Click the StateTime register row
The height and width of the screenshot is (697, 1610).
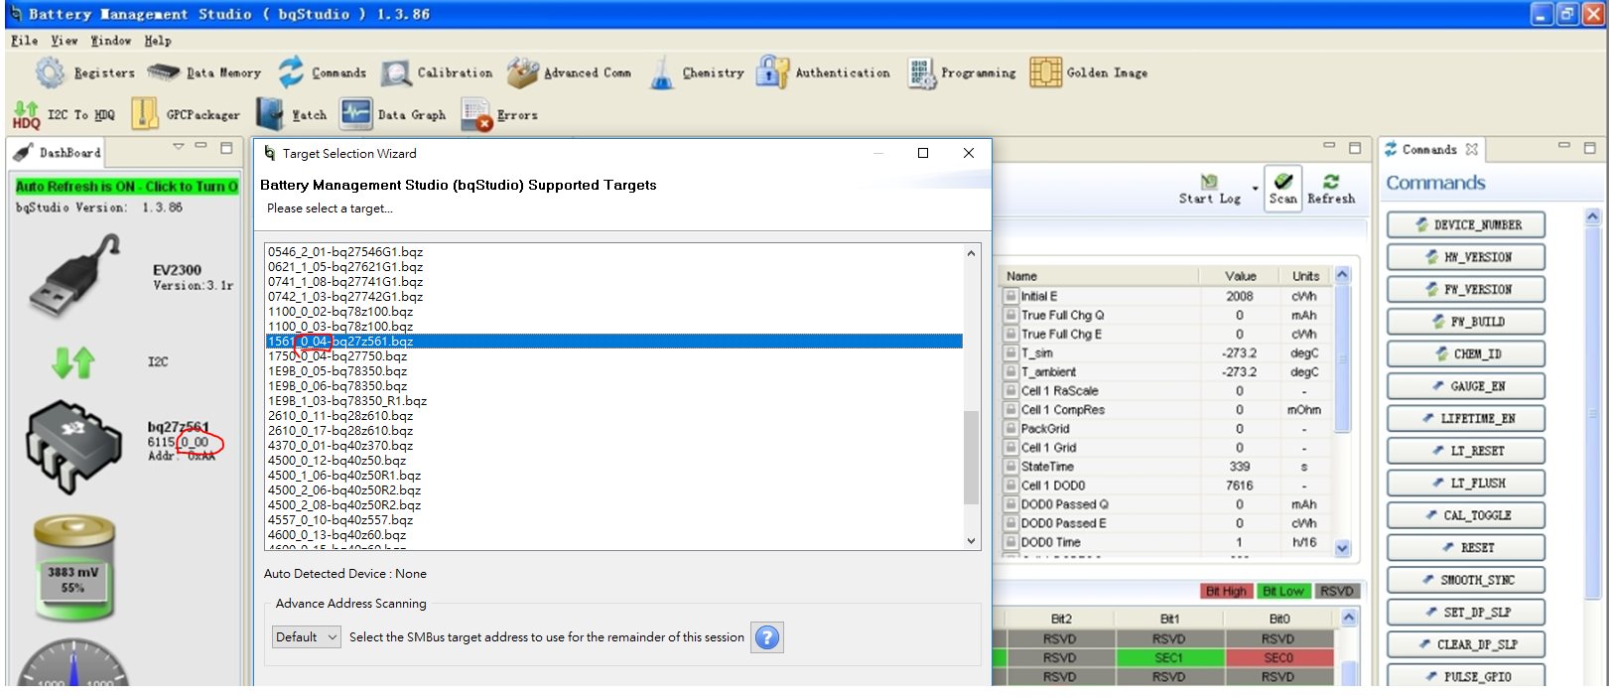[1167, 467]
